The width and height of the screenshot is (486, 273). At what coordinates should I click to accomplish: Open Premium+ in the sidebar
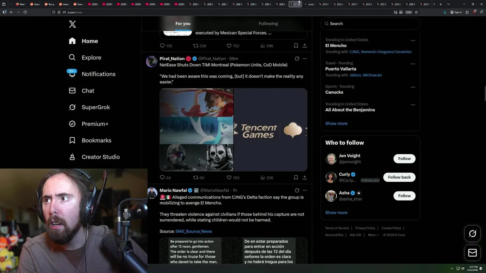pyautogui.click(x=88, y=124)
